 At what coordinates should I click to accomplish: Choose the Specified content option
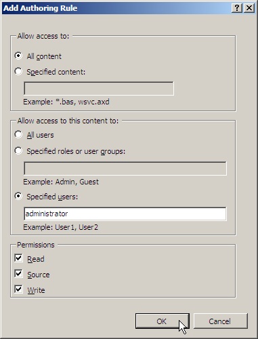[x=18, y=72]
